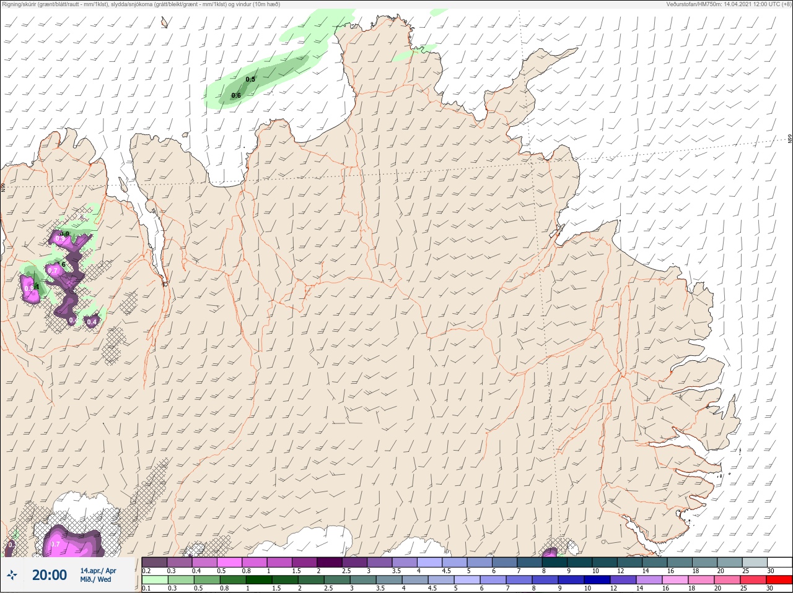The width and height of the screenshot is (793, 593).
Task: Click the '0.1' label under the rain legend
Action: (x=146, y=589)
